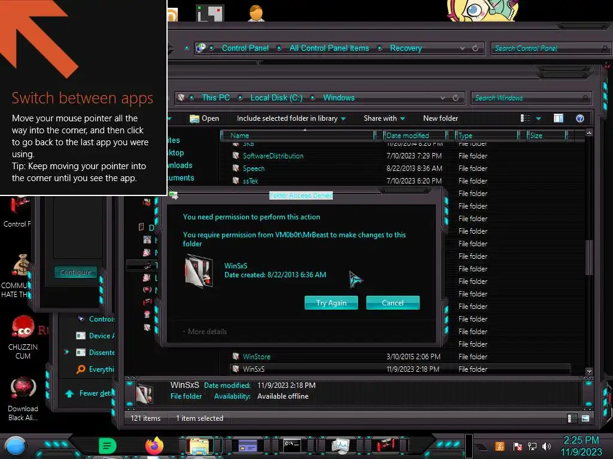The height and width of the screenshot is (459, 613).
Task: Click the folder icon beside WinStore
Action: coord(236,356)
